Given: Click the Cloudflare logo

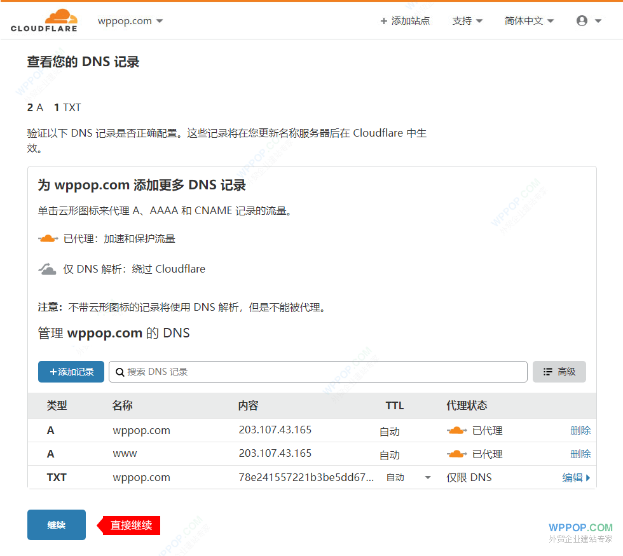Looking at the screenshot, I should pos(43,20).
